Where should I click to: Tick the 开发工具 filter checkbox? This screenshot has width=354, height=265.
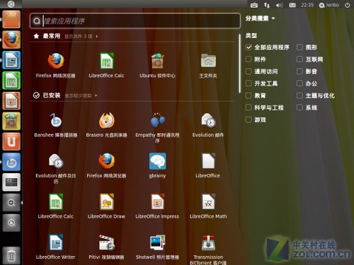coord(249,83)
